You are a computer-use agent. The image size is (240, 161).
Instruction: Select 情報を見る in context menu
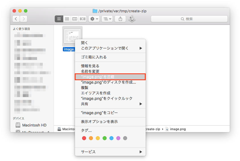click(110, 66)
